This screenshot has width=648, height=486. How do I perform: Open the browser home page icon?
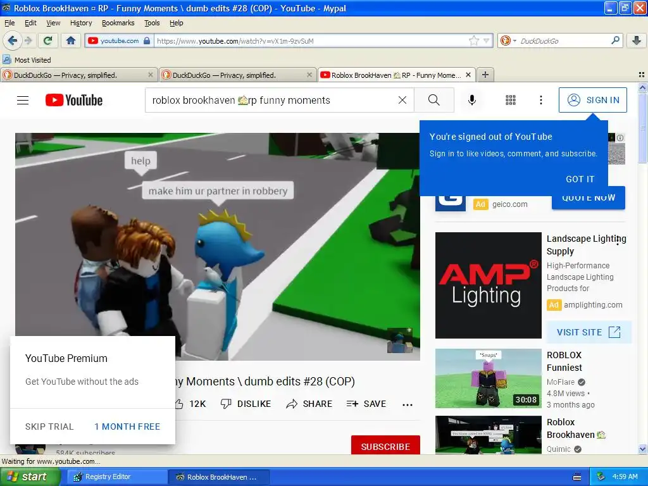[x=71, y=40]
